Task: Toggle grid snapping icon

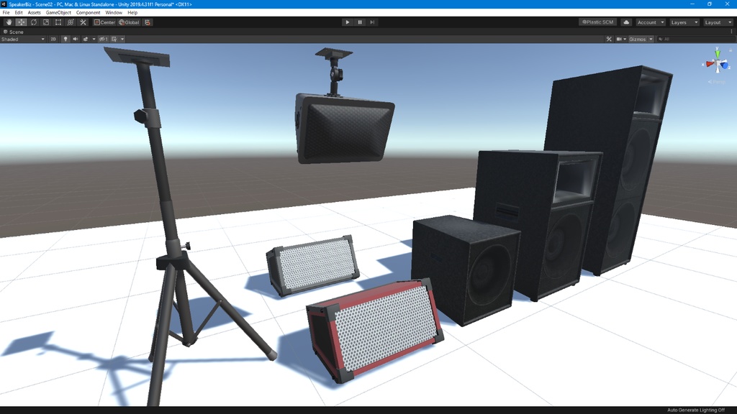Action: pos(147,22)
